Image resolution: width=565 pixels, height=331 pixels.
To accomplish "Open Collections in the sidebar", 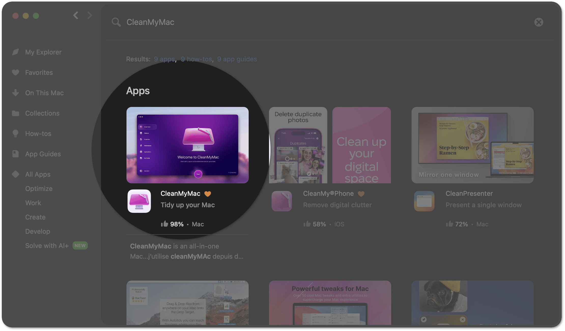I will click(x=42, y=113).
